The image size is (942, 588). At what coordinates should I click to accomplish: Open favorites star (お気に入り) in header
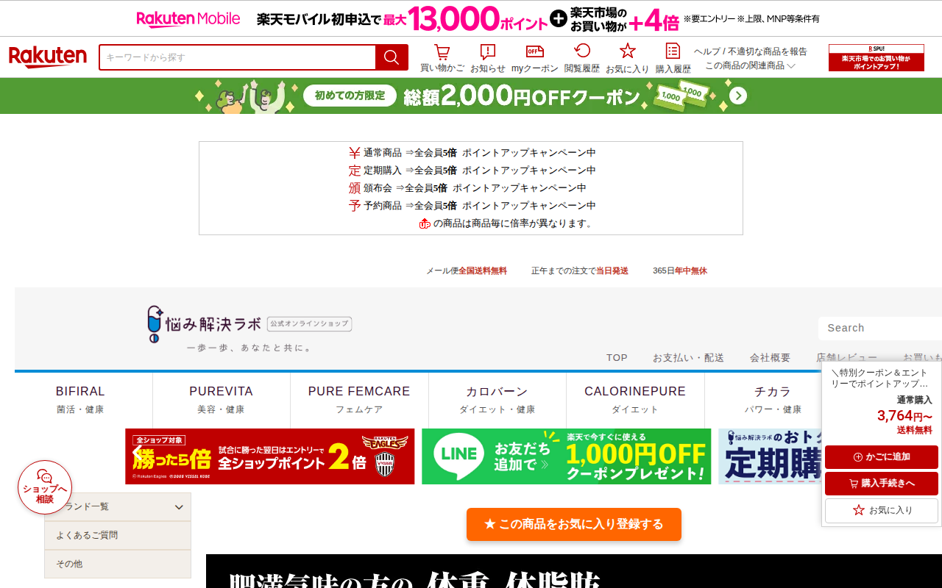point(628,58)
